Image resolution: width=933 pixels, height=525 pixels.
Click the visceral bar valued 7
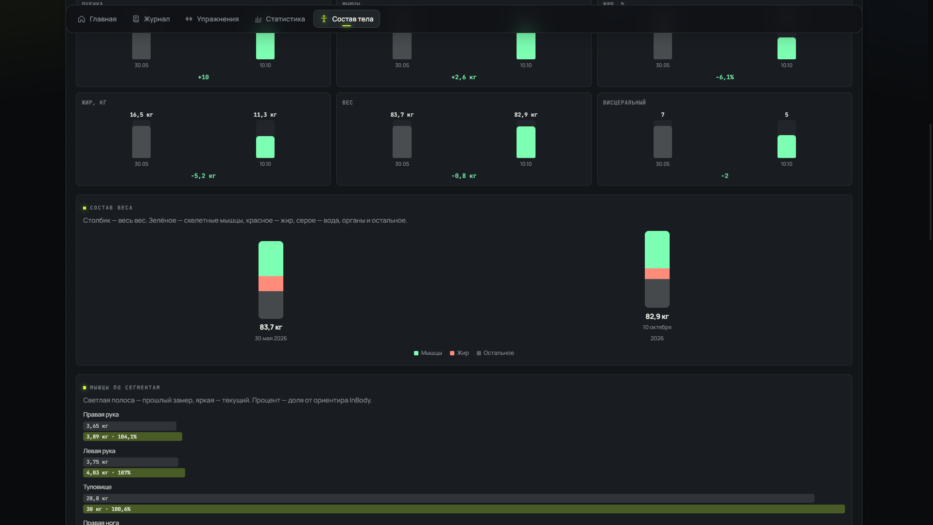(663, 142)
